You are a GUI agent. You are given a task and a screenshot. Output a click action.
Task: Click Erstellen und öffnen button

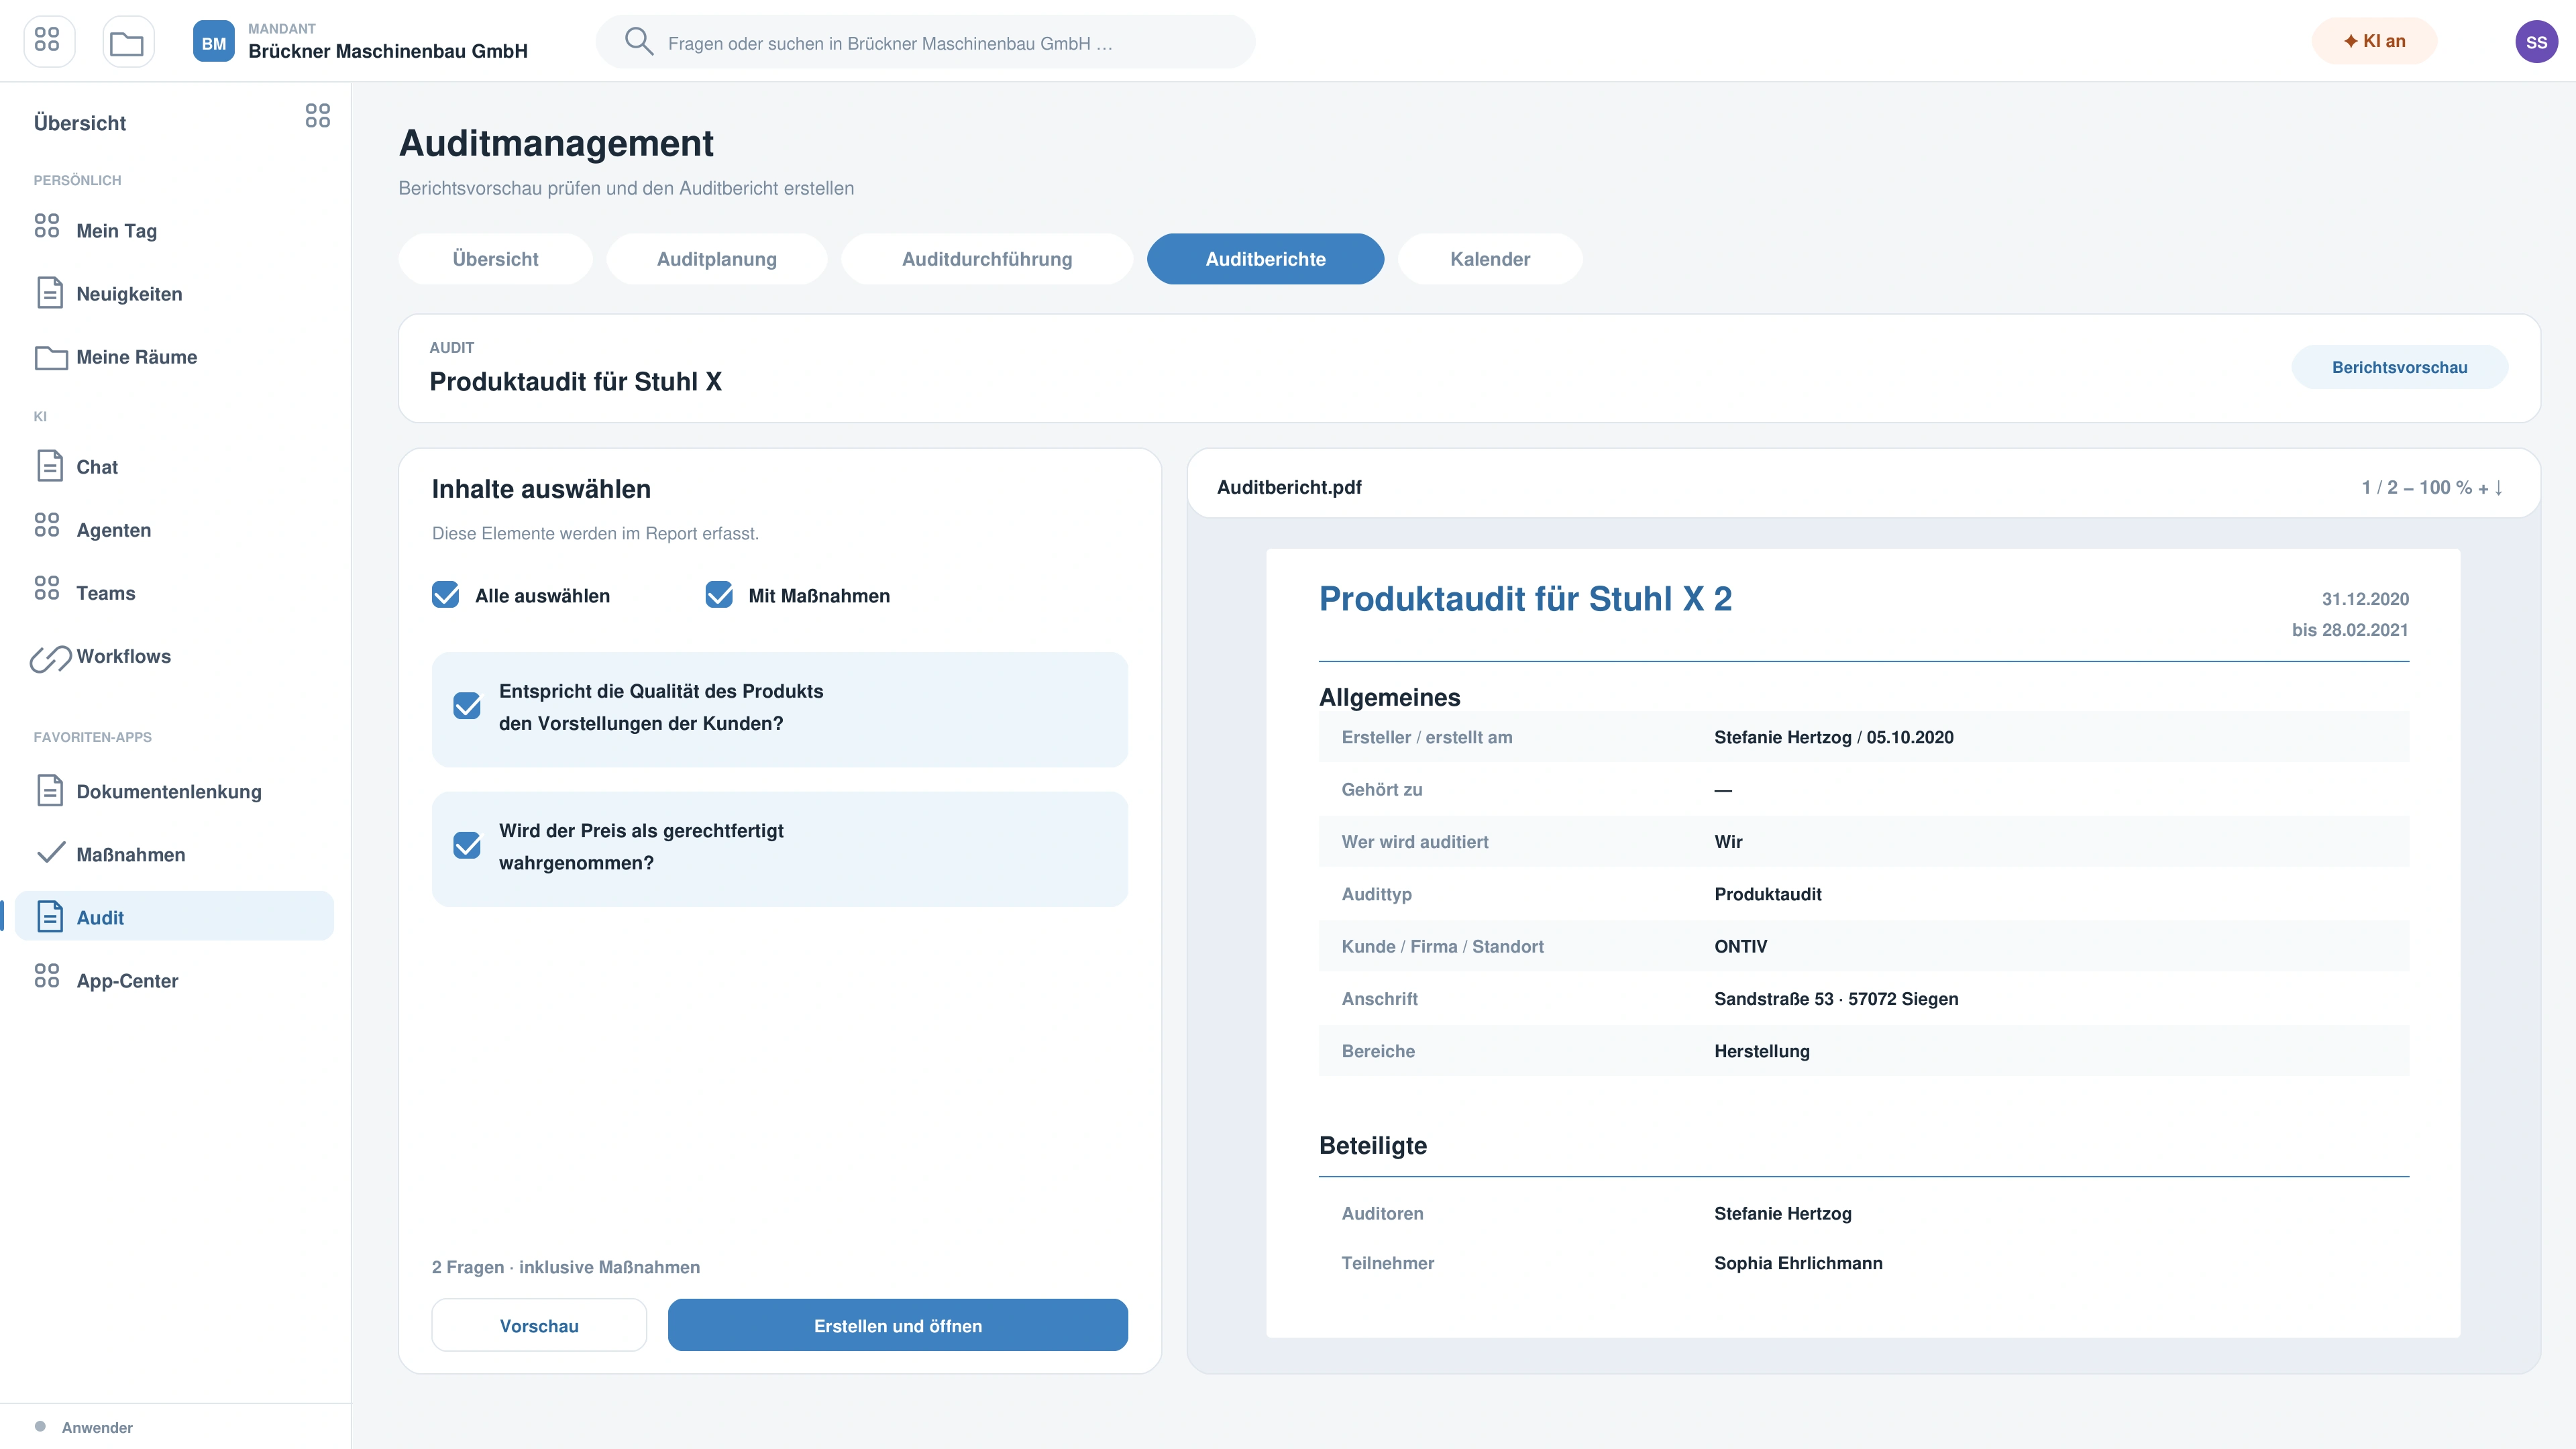click(897, 1325)
